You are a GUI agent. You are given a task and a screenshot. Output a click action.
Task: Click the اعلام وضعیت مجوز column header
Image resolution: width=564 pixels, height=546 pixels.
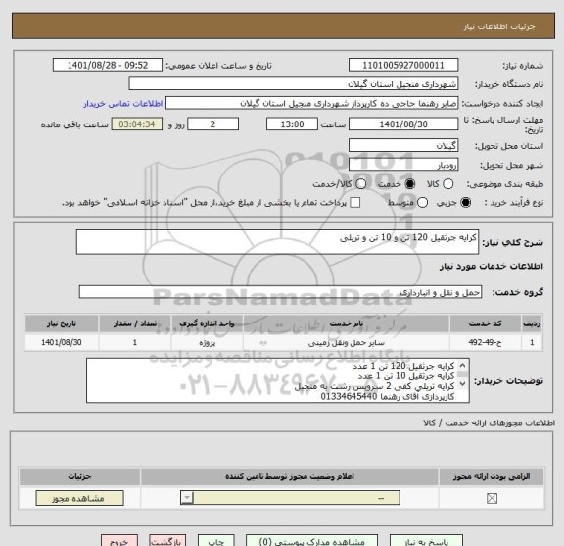(290, 476)
